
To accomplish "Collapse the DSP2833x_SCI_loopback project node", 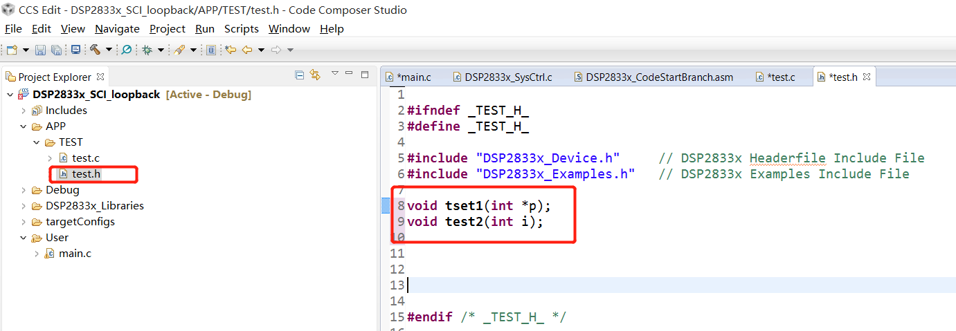I will (x=10, y=95).
